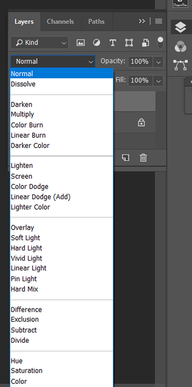The height and width of the screenshot is (387, 192).
Task: Open the Paths icon in side dock
Action: pyautogui.click(x=180, y=65)
